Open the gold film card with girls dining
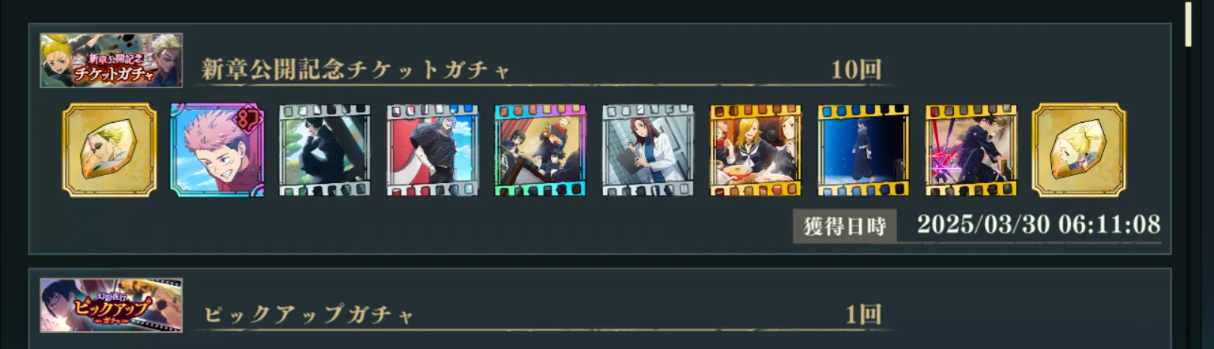1214x349 pixels. click(756, 150)
